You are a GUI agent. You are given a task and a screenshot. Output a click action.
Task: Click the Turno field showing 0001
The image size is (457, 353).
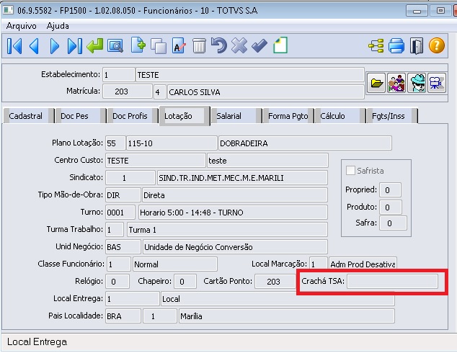(x=120, y=213)
